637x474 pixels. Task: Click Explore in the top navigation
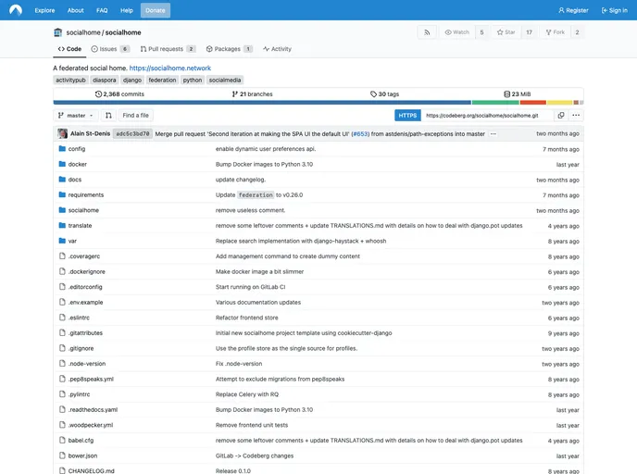(44, 10)
